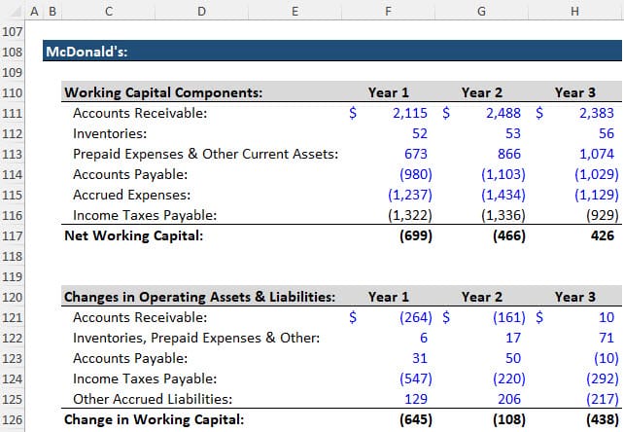
Task: Select column H header
Action: [x=575, y=11]
